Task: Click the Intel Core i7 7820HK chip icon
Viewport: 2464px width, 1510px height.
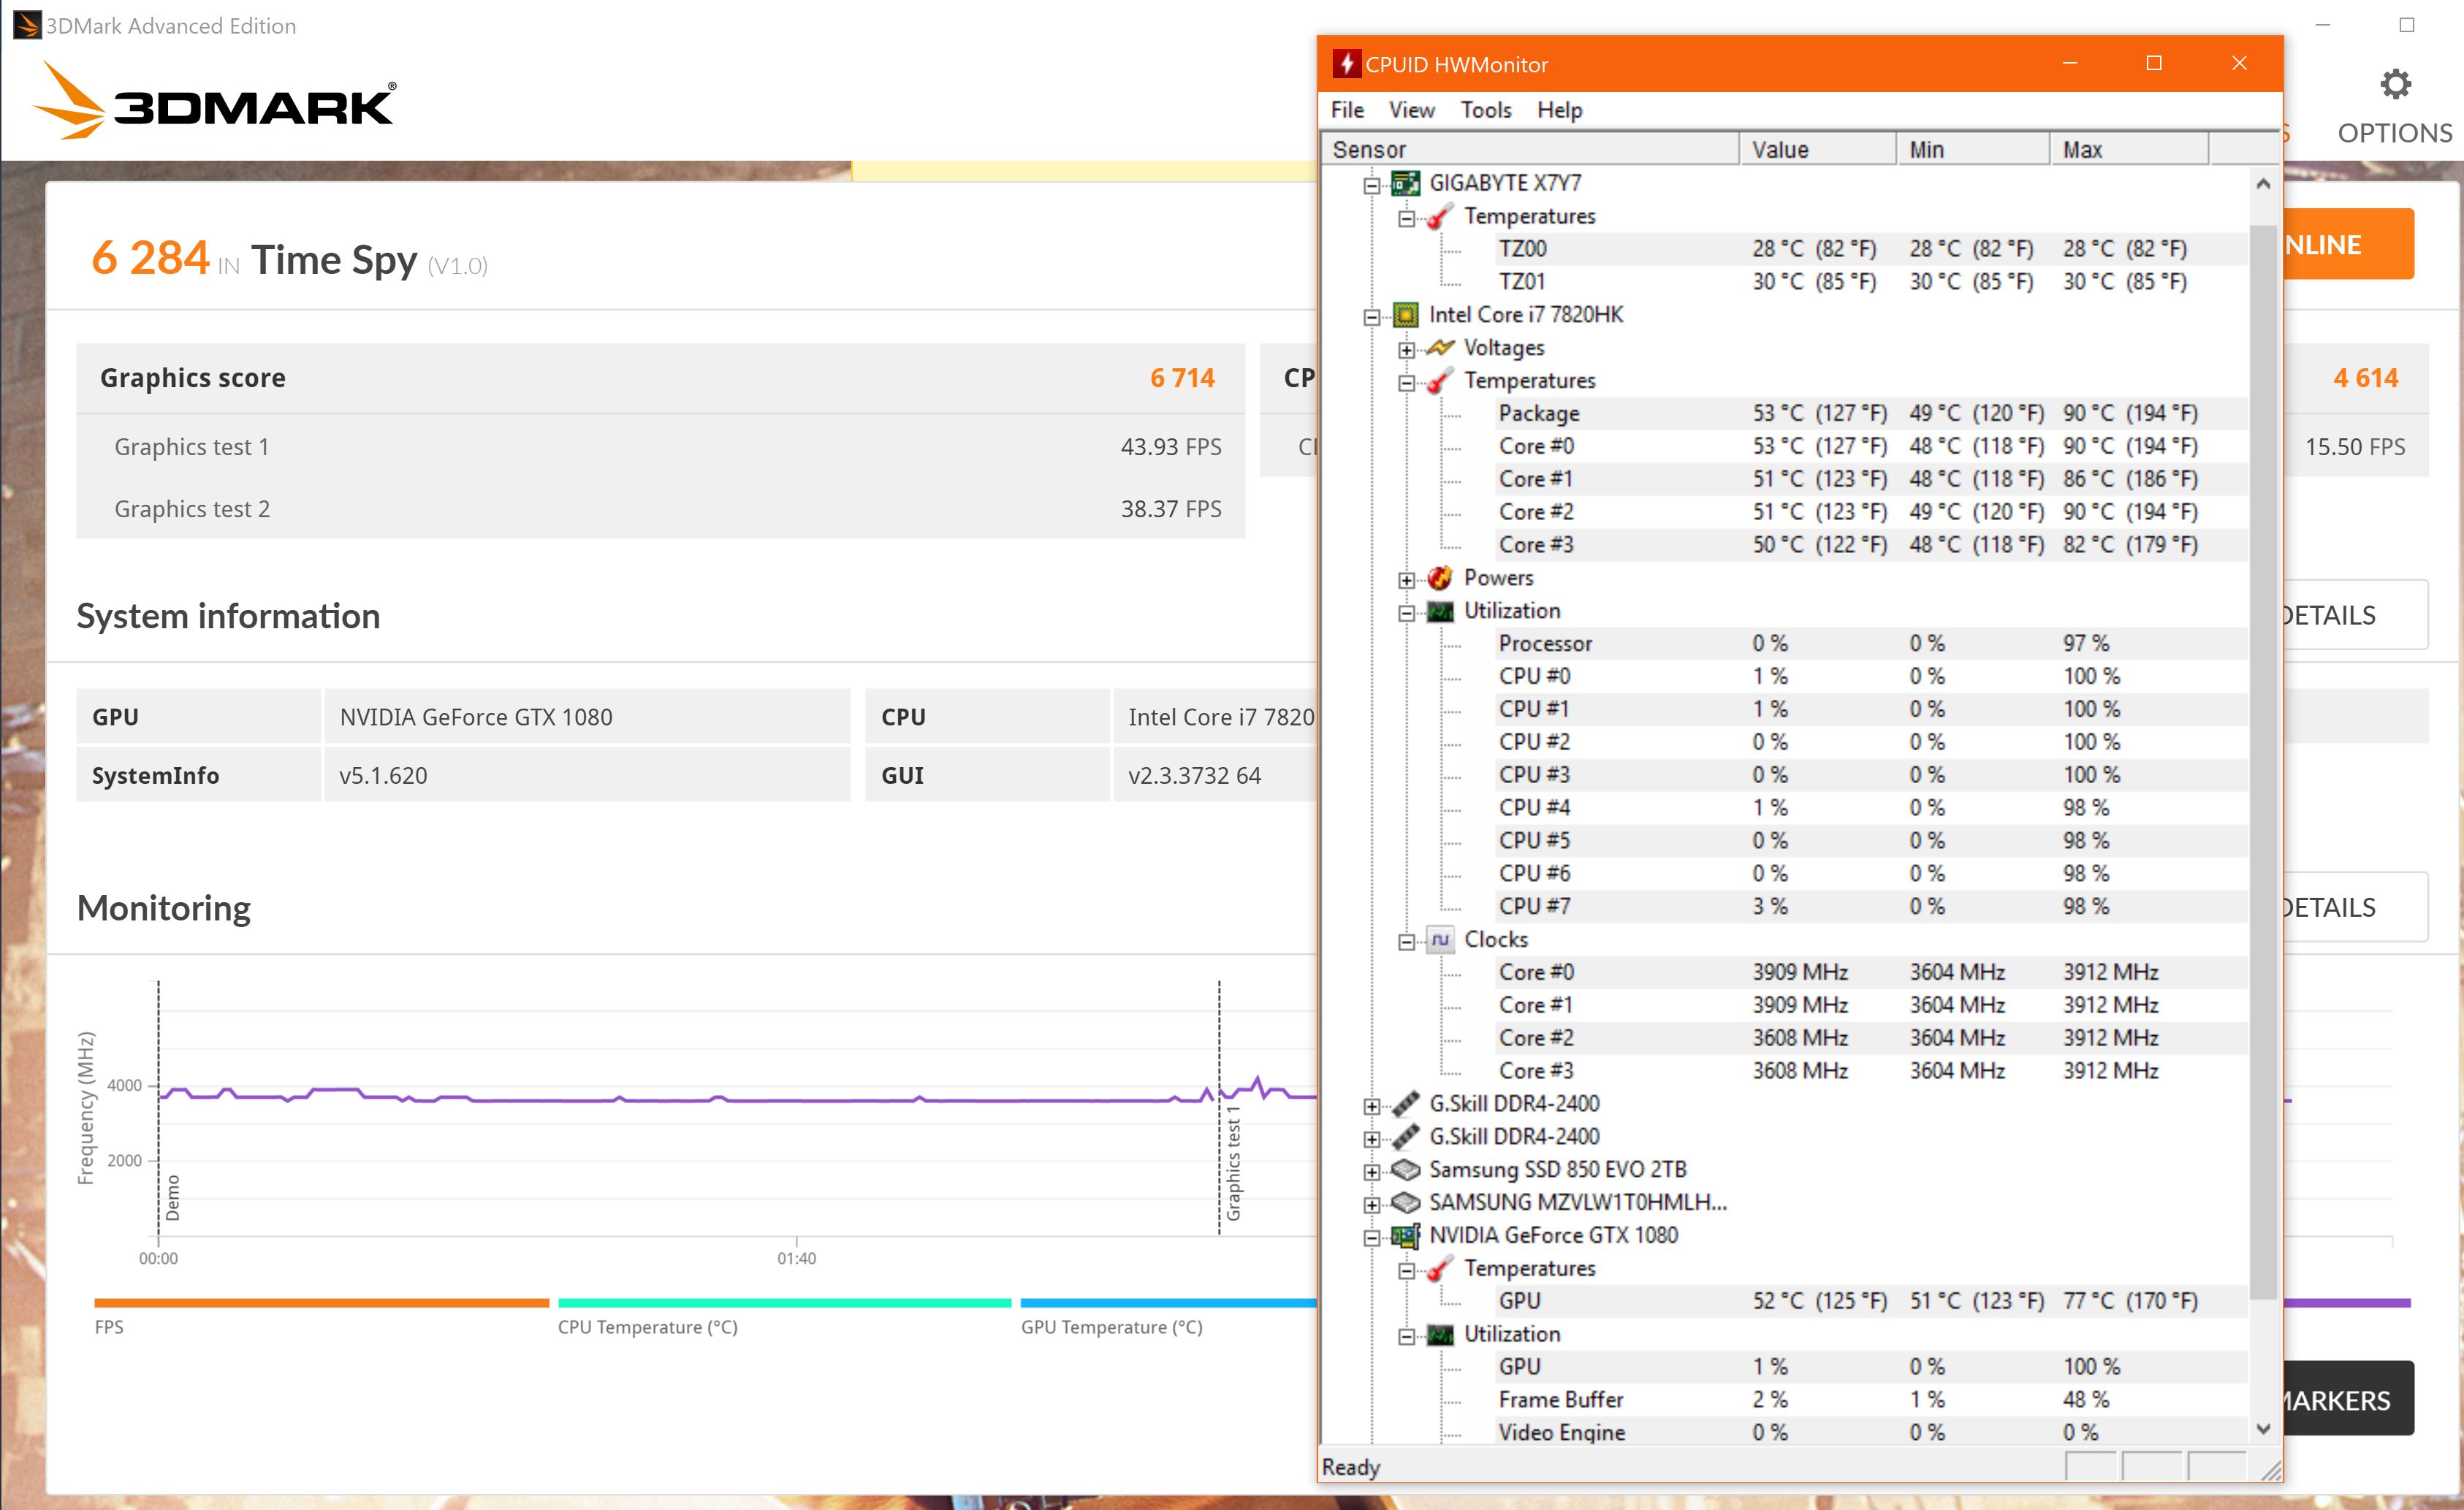Action: [1405, 315]
